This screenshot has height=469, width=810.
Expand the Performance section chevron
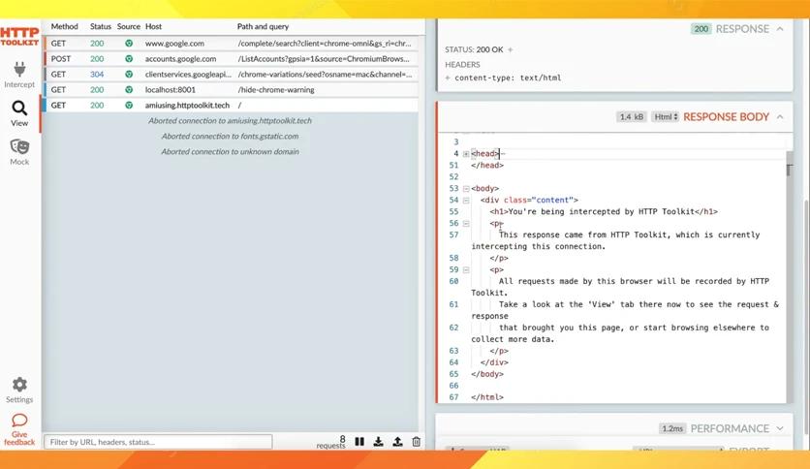pyautogui.click(x=780, y=428)
